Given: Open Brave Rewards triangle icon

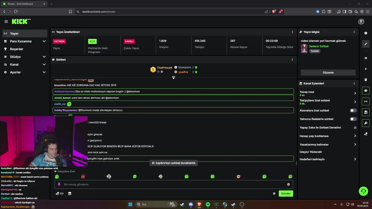Looking at the screenshot, I should click(280, 12).
